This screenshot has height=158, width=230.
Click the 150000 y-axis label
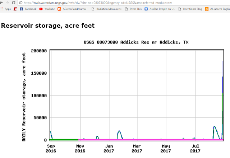tap(39, 73)
